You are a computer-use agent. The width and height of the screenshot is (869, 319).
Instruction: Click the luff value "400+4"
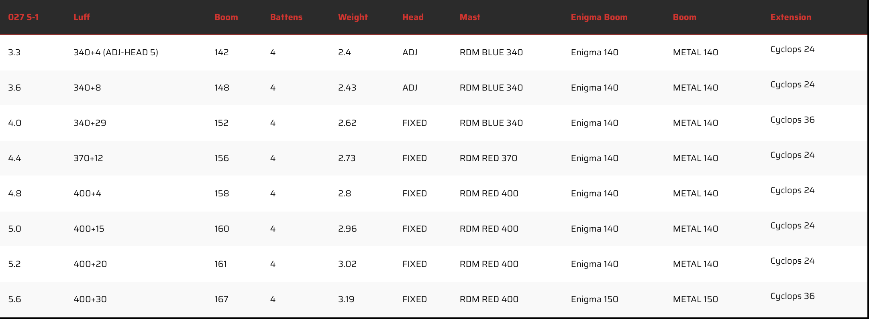click(88, 194)
